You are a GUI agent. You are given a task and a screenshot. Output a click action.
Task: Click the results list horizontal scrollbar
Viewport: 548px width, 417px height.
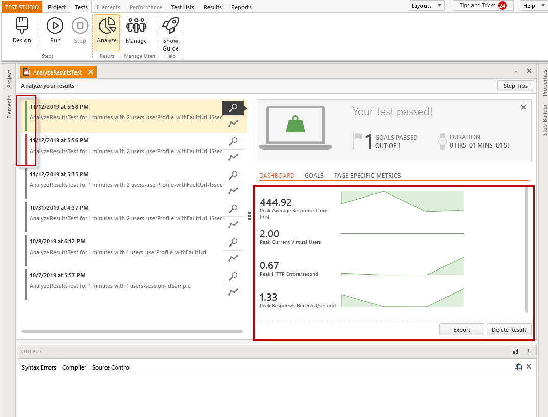coord(132,331)
